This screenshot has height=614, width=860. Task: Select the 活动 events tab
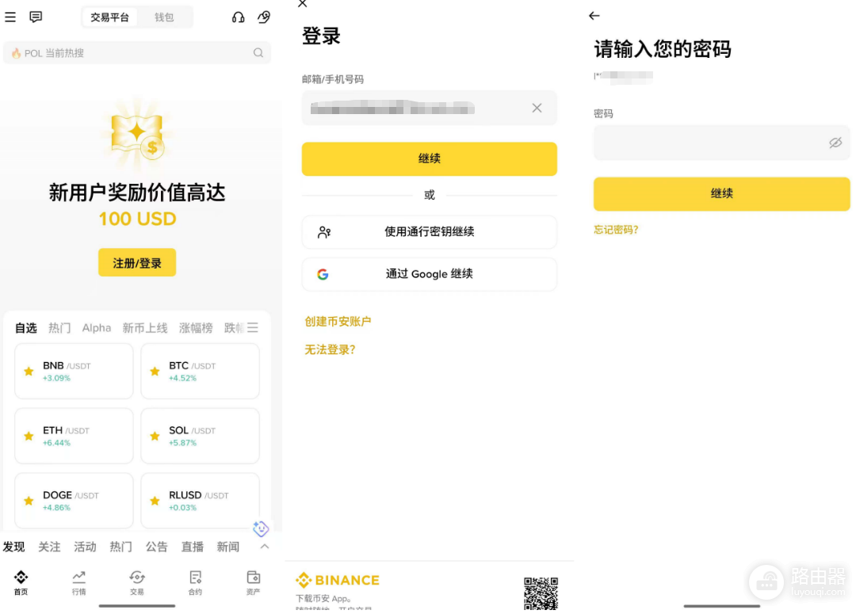[85, 547]
